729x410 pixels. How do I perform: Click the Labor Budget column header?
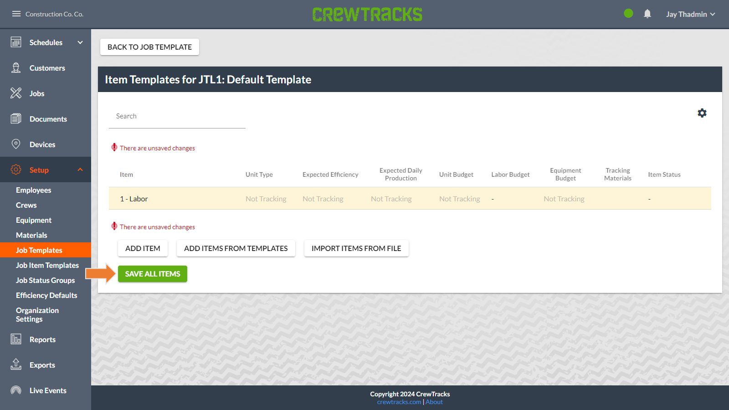pos(510,174)
